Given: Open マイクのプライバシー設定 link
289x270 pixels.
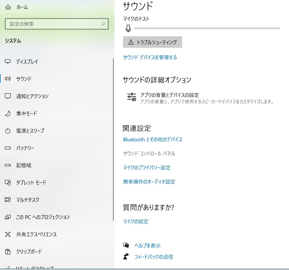Looking at the screenshot, I should click(x=147, y=168).
